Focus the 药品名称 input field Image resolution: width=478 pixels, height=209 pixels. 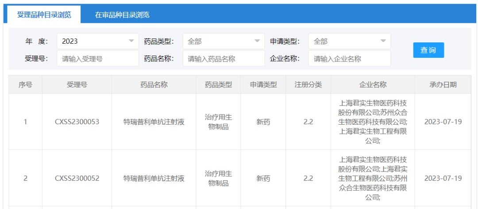223,58
